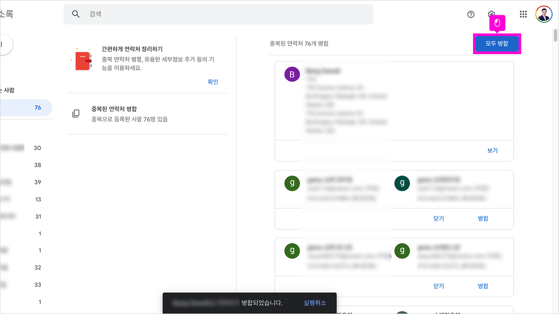Click 보기 on the first merge suggestion

(492, 150)
